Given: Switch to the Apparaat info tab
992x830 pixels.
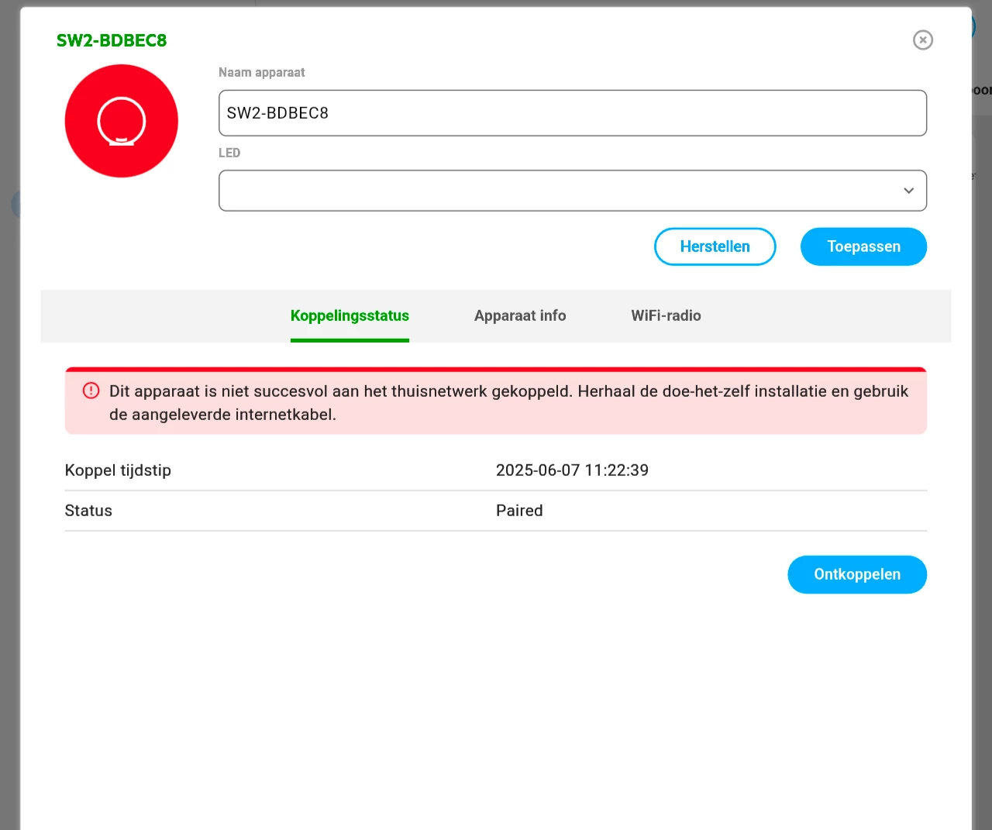Looking at the screenshot, I should pos(520,316).
